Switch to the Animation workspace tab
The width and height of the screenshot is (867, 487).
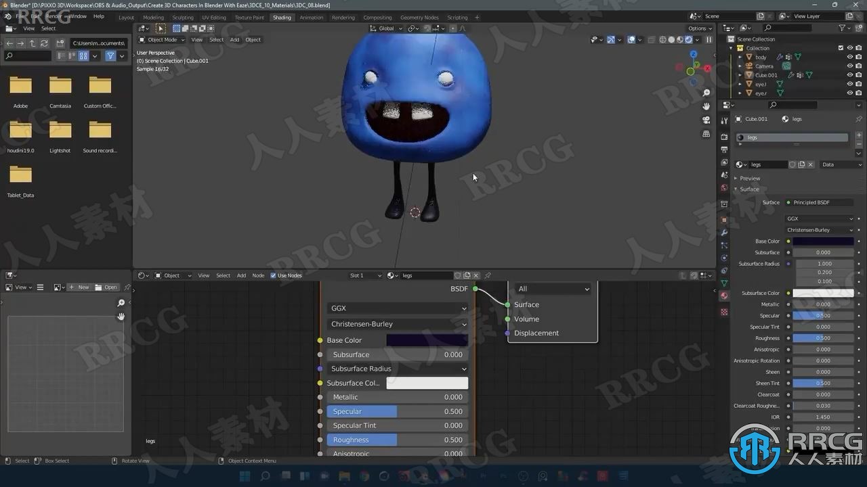point(312,17)
